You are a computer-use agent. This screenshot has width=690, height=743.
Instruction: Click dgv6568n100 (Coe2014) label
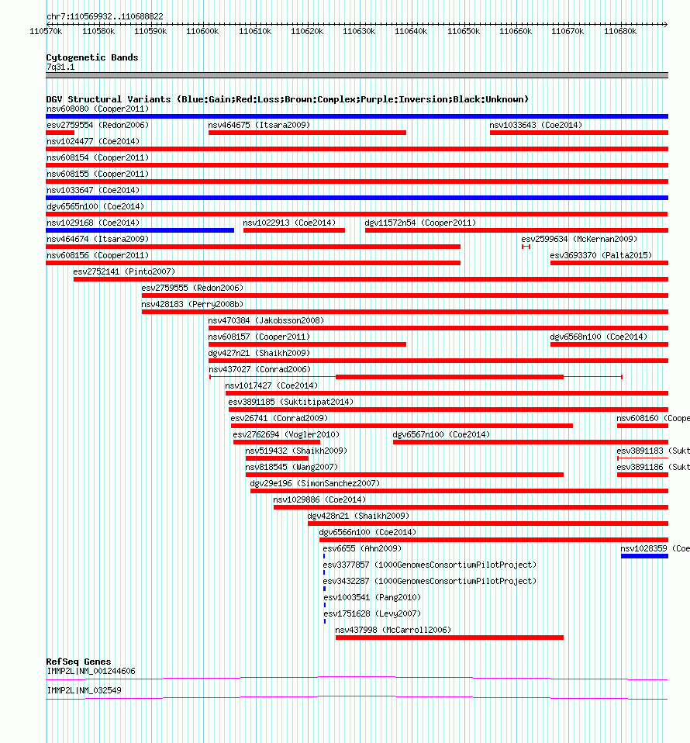coord(599,337)
